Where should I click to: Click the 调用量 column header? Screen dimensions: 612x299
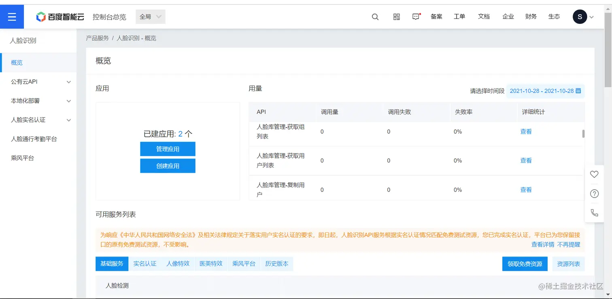pyautogui.click(x=329, y=112)
